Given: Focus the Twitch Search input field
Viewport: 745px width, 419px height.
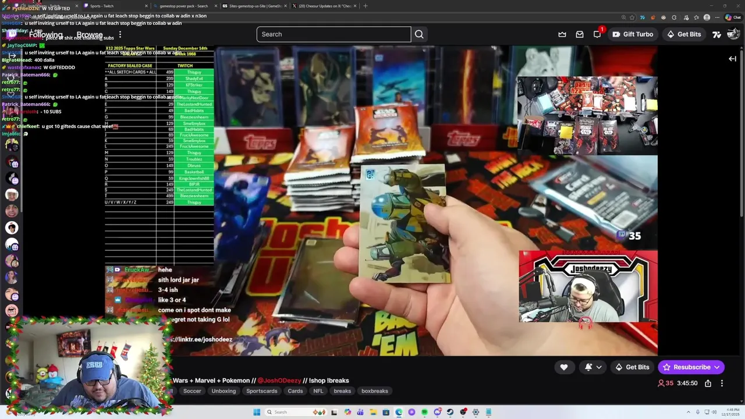Looking at the screenshot, I should click(x=334, y=34).
